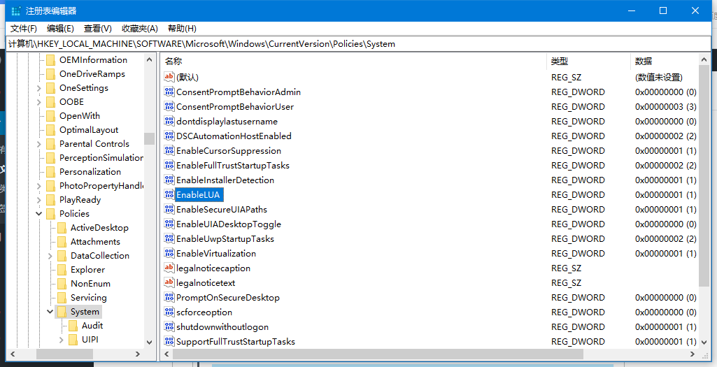Click the 数据 column header
717x367 pixels.
click(x=665, y=61)
